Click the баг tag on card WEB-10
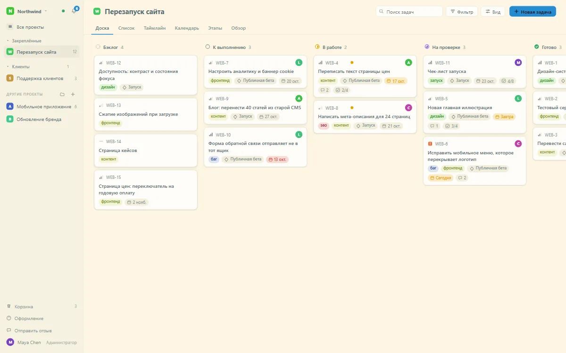This screenshot has width=566, height=353. pos(214,159)
